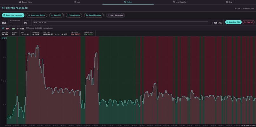Click the IDLE status value
The height and width of the screenshot is (127, 256).
pos(4,23)
